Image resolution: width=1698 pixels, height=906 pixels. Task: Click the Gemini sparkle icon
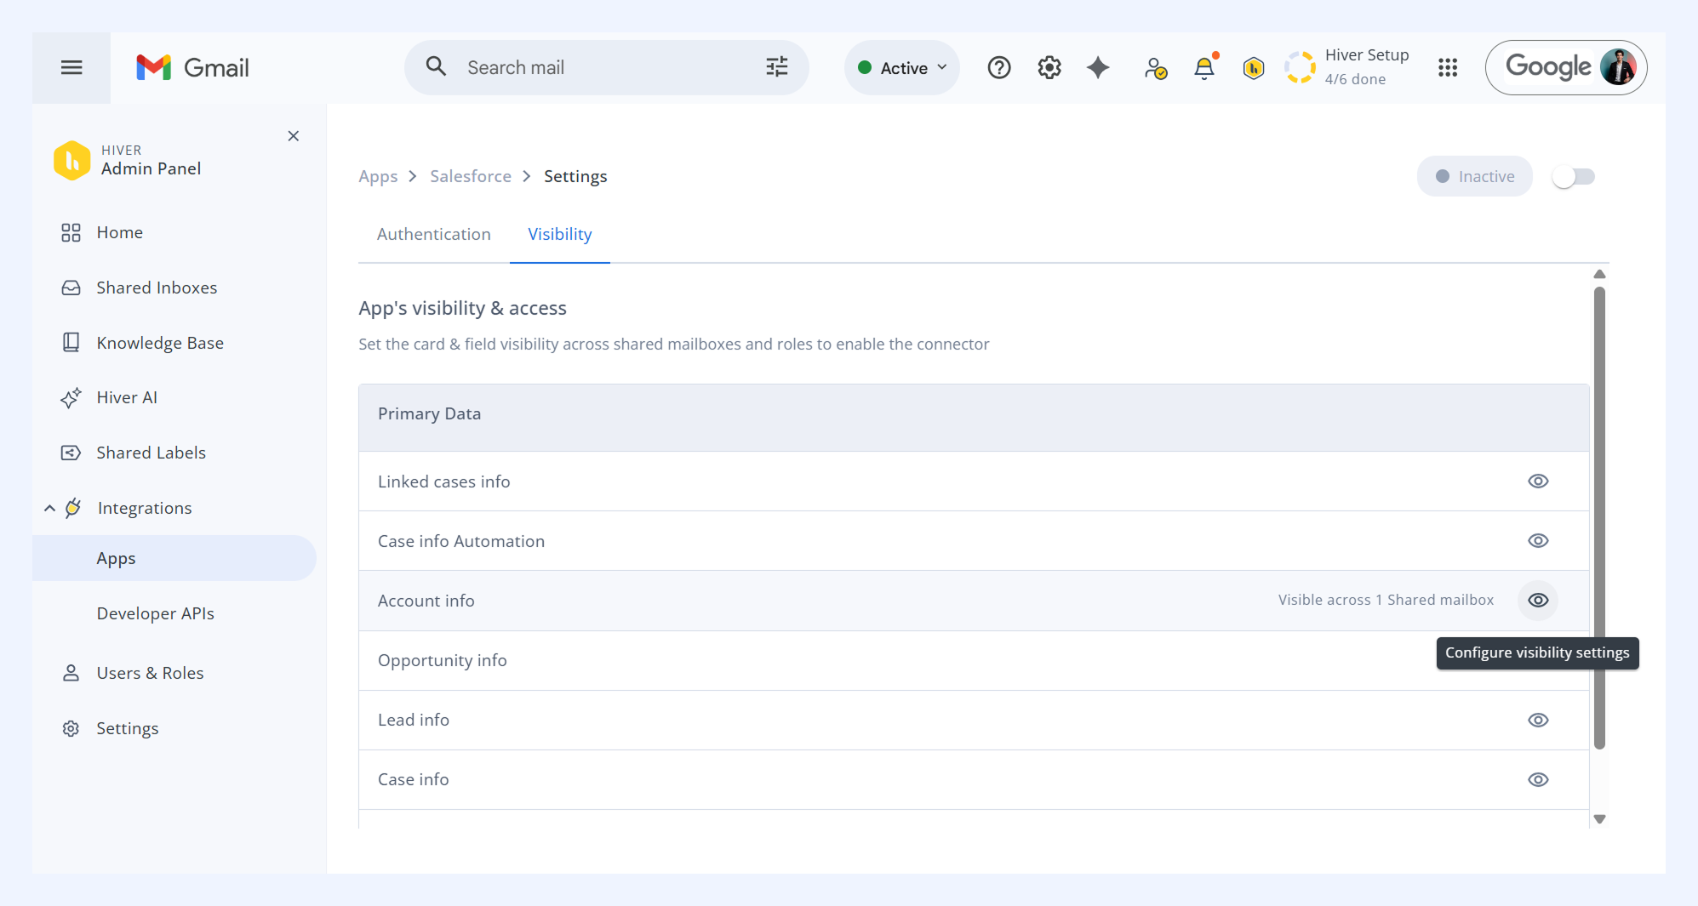[1098, 67]
